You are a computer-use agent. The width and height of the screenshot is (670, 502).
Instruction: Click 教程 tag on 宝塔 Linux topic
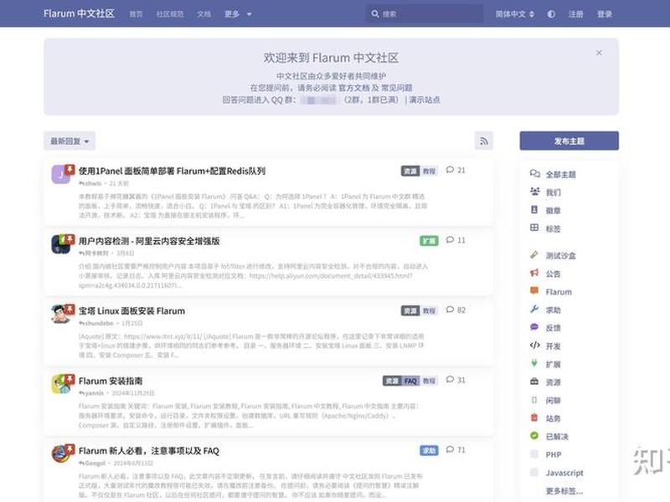pyautogui.click(x=430, y=310)
